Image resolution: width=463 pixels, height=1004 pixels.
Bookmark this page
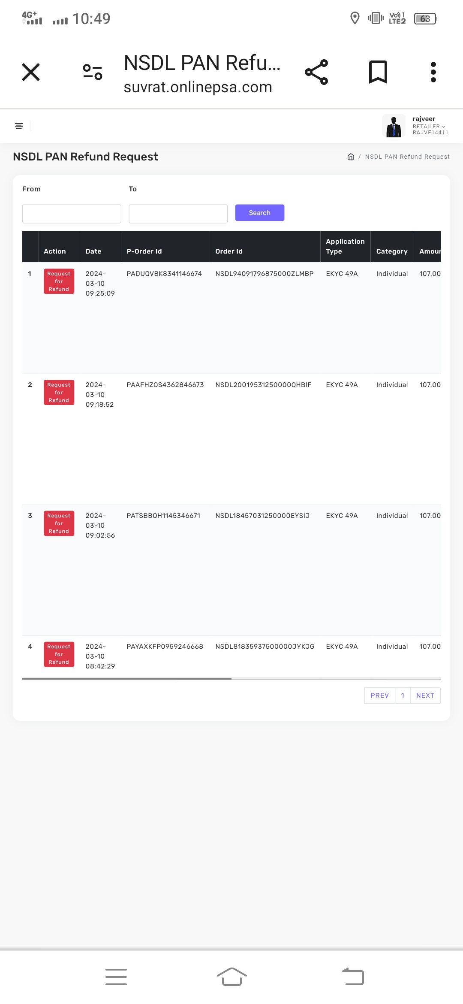[378, 72]
